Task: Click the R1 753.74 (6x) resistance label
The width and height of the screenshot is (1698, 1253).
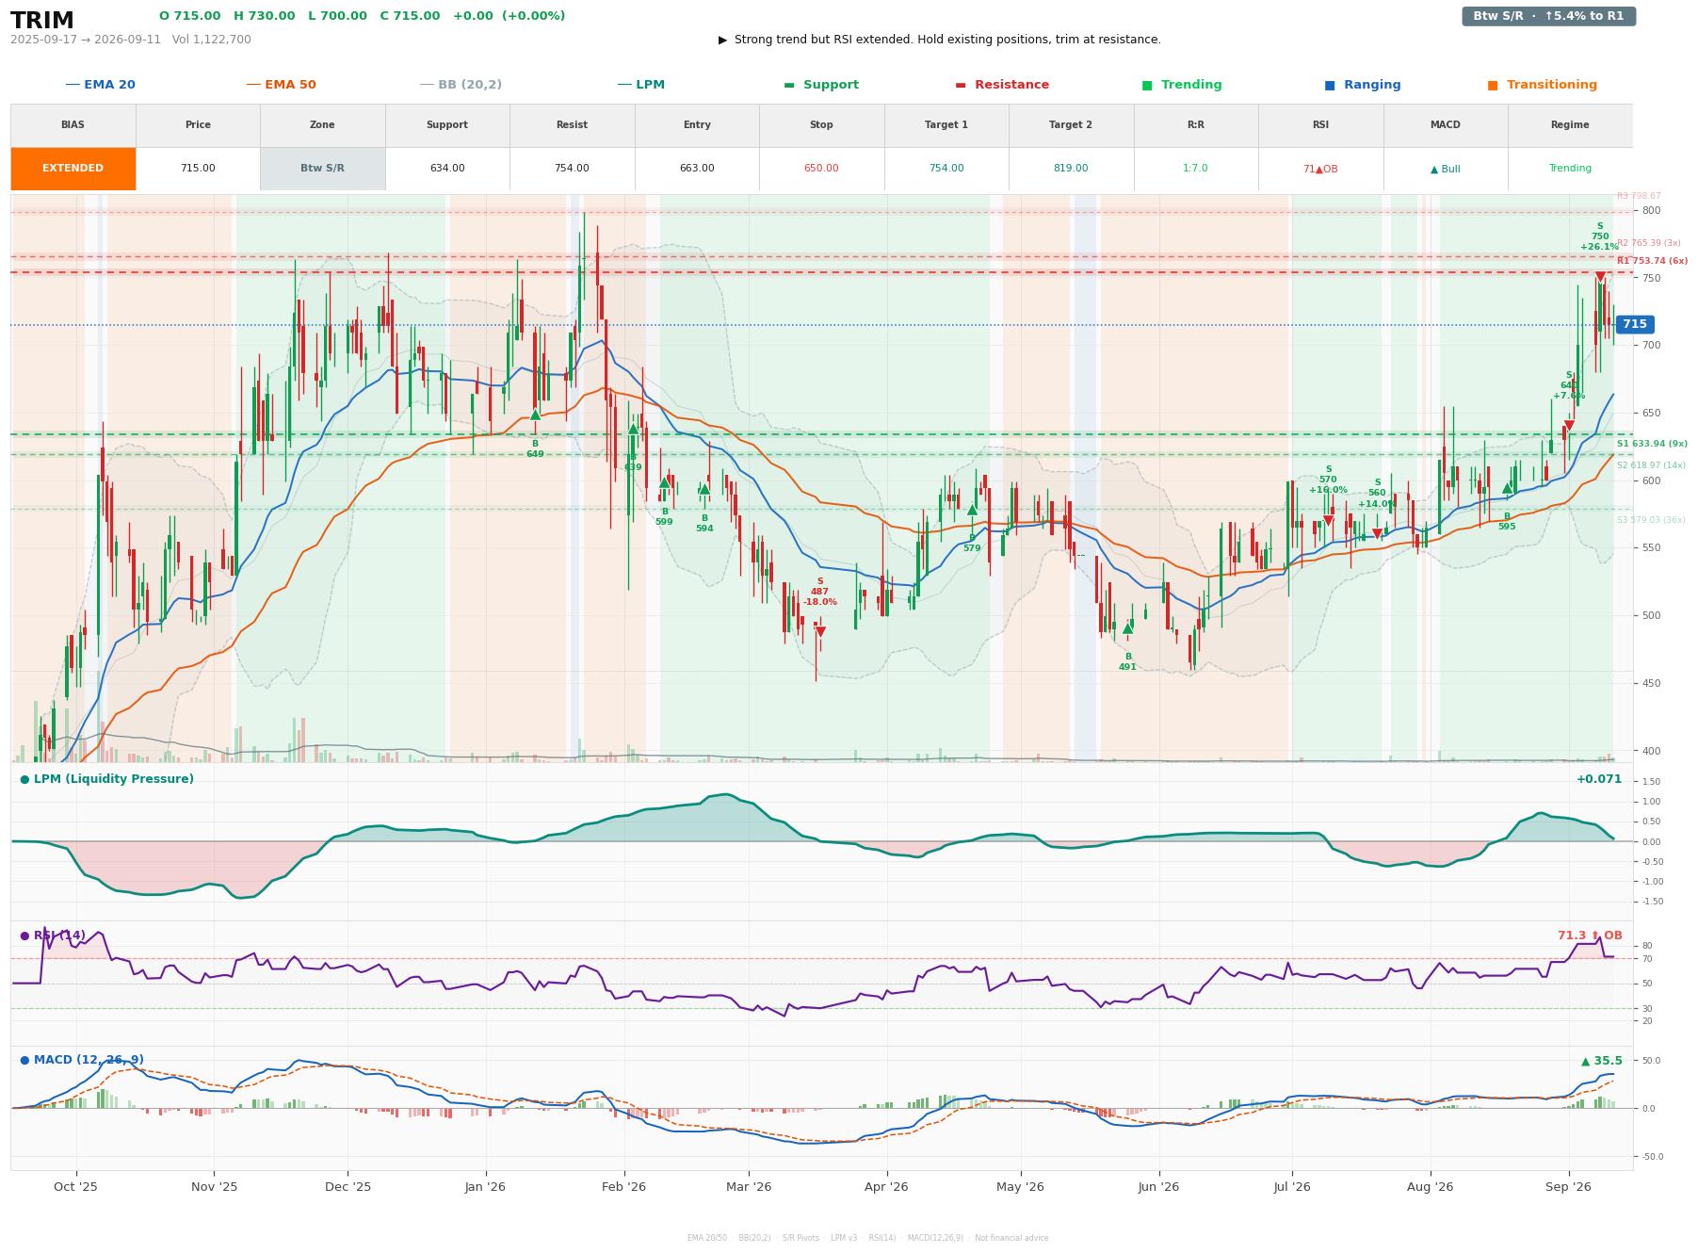Action: [1652, 261]
